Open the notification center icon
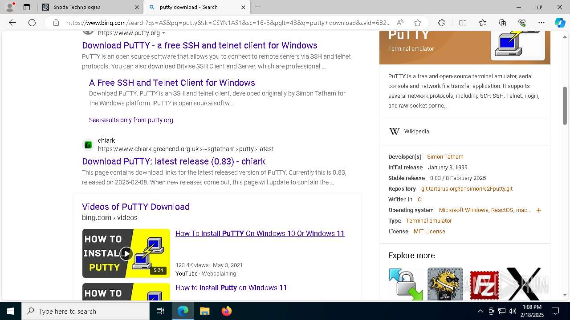The image size is (570, 320). pyautogui.click(x=555, y=311)
